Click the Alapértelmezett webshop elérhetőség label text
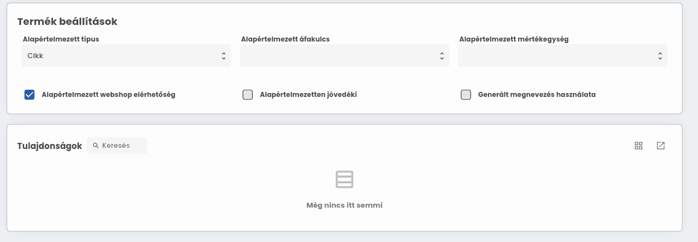The width and height of the screenshot is (698, 242). coord(108,95)
